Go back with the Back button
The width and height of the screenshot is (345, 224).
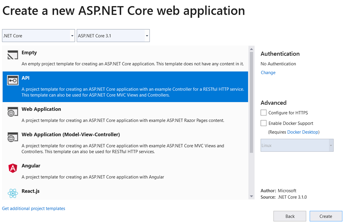coord(290,216)
